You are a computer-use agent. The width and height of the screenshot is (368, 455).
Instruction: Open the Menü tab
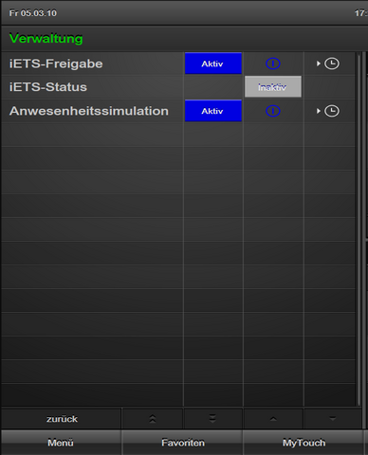61,443
